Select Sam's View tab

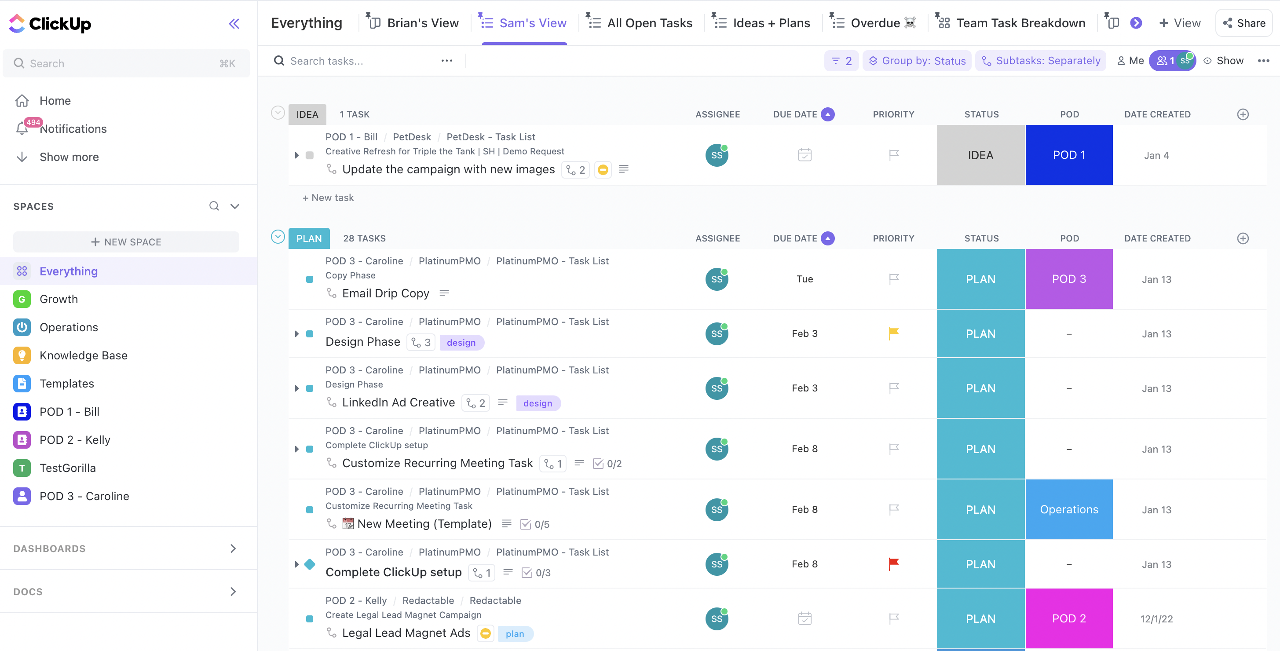[522, 23]
